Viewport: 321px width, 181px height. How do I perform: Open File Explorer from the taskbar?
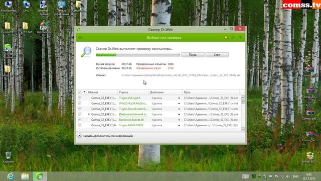click(25, 176)
